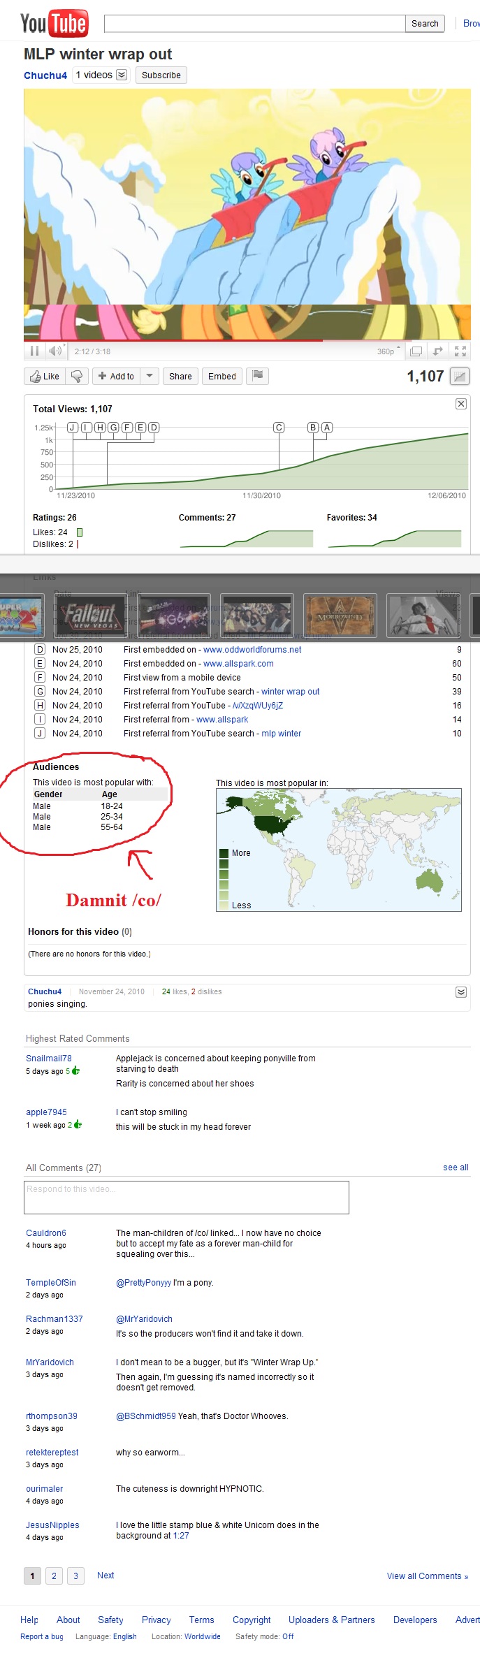Image resolution: width=480 pixels, height=1658 pixels.
Task: Flag the video with flag icon
Action: click(258, 376)
